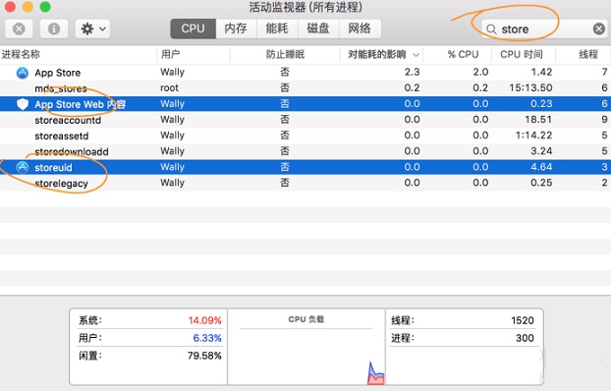Switch to the 能耗 tab
611x391 pixels.
[x=277, y=28]
